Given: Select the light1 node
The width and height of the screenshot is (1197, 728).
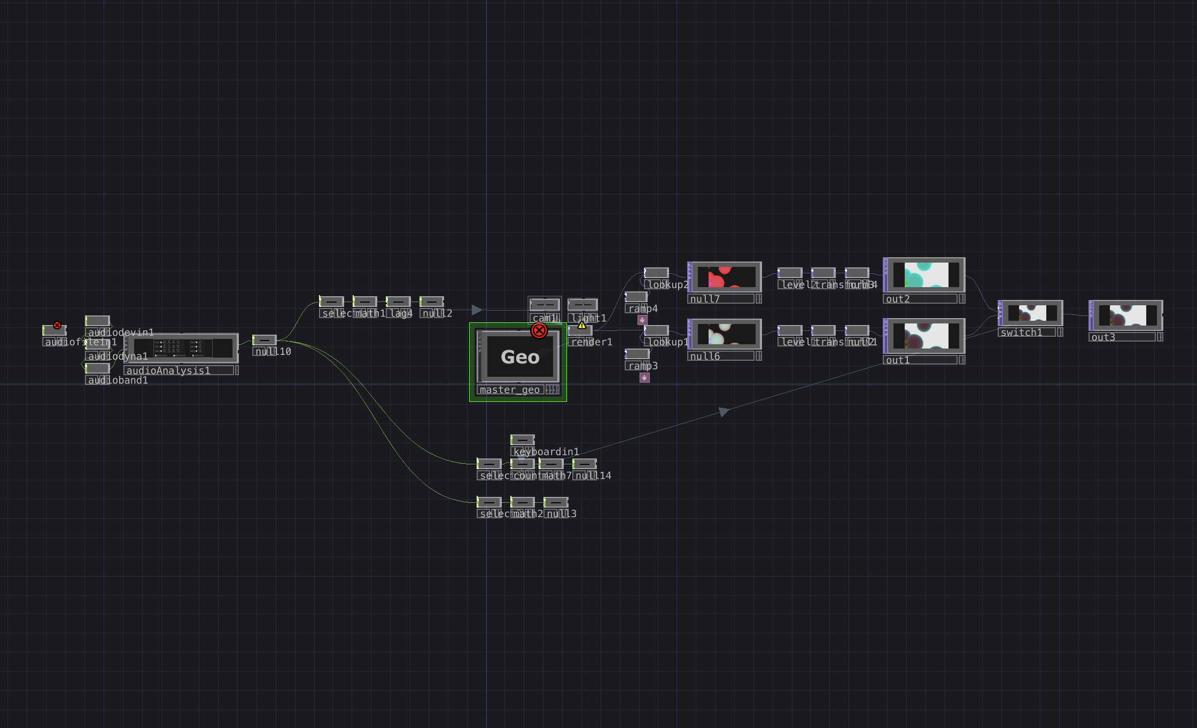Looking at the screenshot, I should [x=582, y=303].
